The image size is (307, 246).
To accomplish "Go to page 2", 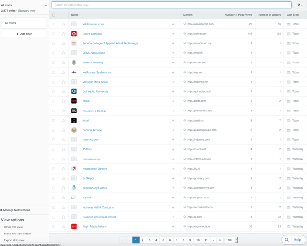I will tap(143, 240).
